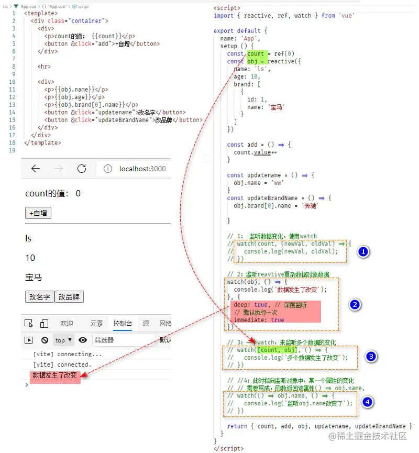
Task: Click the import statement line
Action: point(284,16)
